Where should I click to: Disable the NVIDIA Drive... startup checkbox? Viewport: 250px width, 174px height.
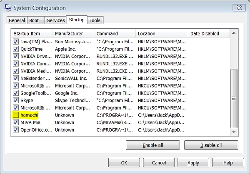pyautogui.click(x=16, y=56)
